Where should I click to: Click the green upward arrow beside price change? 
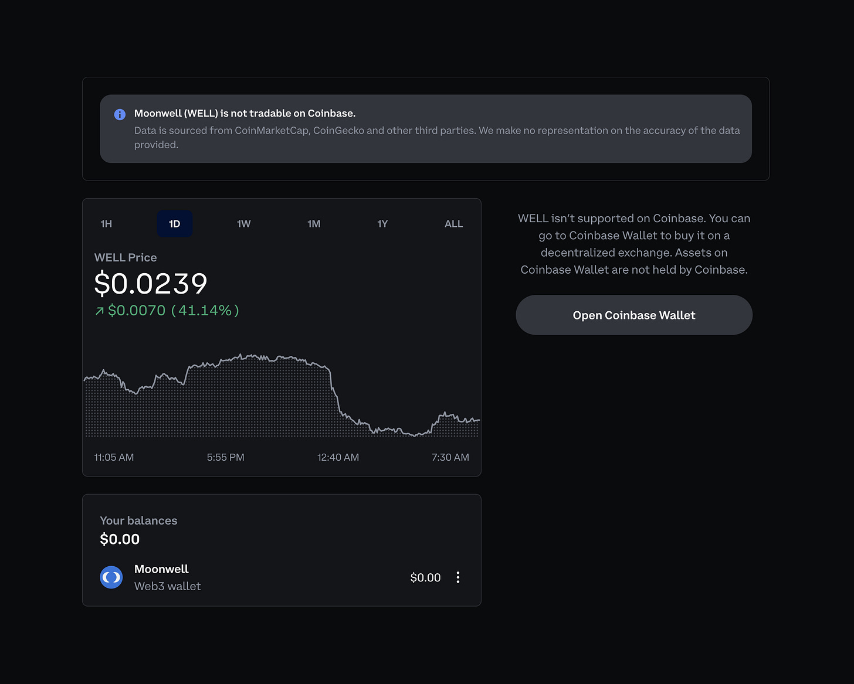click(99, 311)
